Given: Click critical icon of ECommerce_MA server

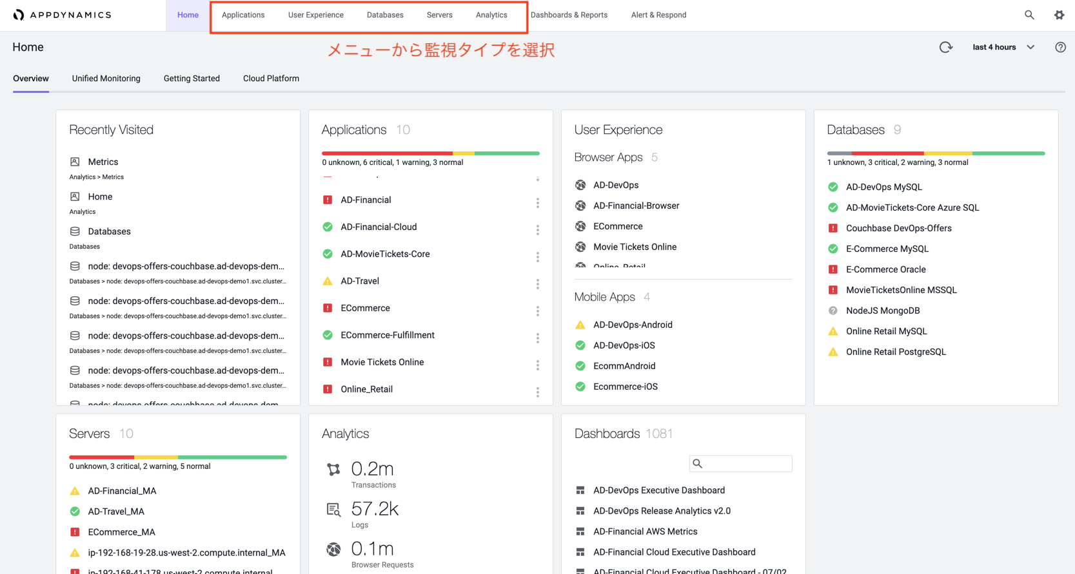Looking at the screenshot, I should point(75,532).
